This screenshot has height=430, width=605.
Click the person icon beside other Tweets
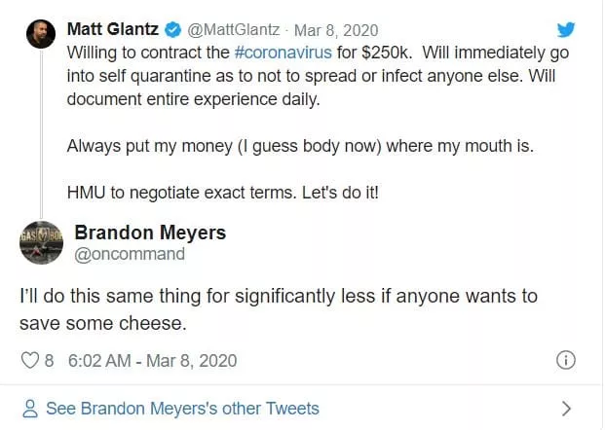30,409
